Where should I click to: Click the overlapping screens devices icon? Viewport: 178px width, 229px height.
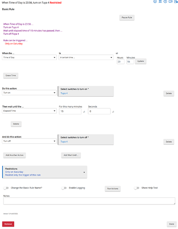(171, 1)
